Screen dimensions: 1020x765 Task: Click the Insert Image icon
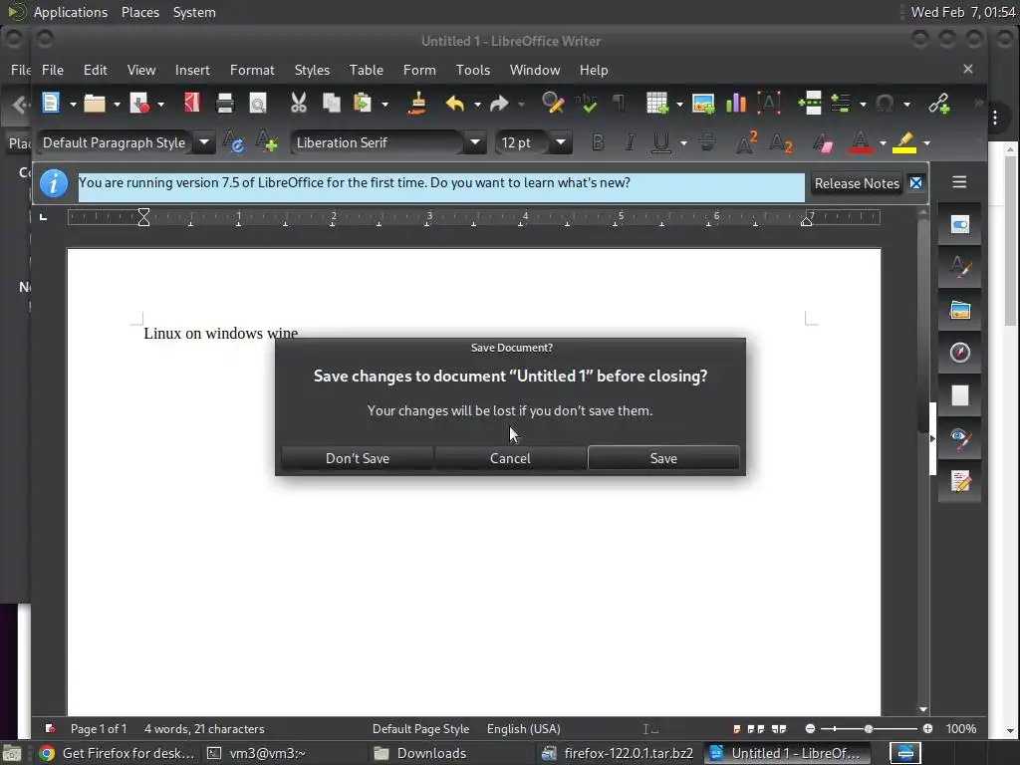(x=703, y=103)
